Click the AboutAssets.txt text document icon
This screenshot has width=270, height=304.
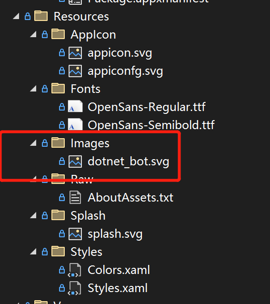75,197
